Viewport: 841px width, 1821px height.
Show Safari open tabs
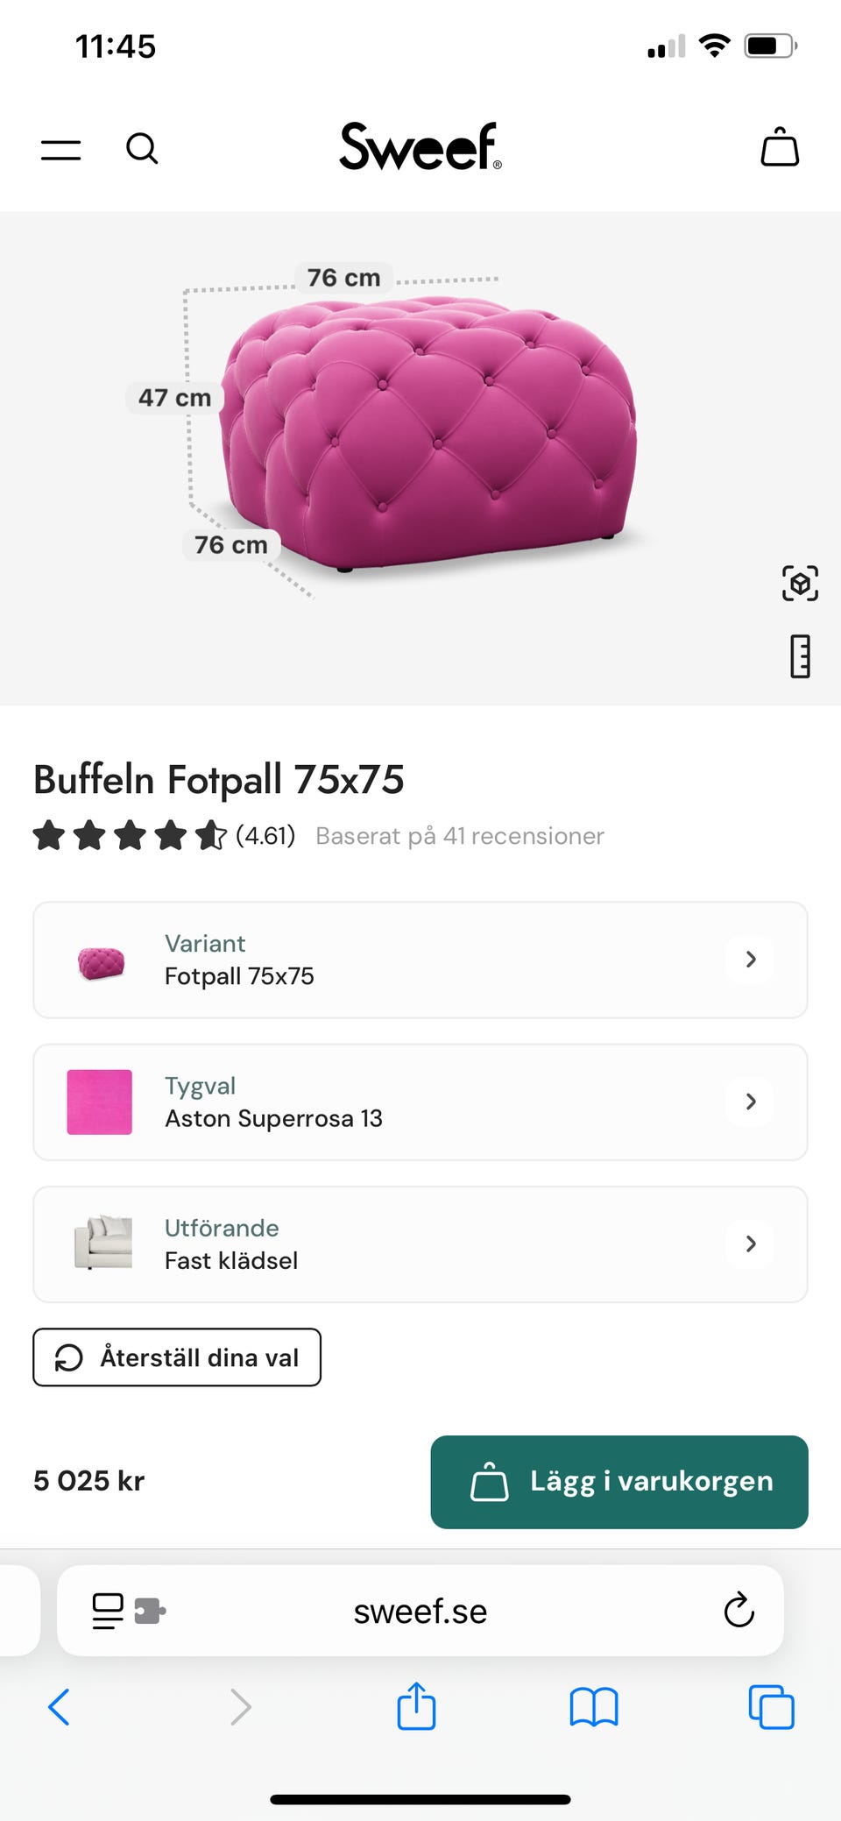tap(771, 1706)
